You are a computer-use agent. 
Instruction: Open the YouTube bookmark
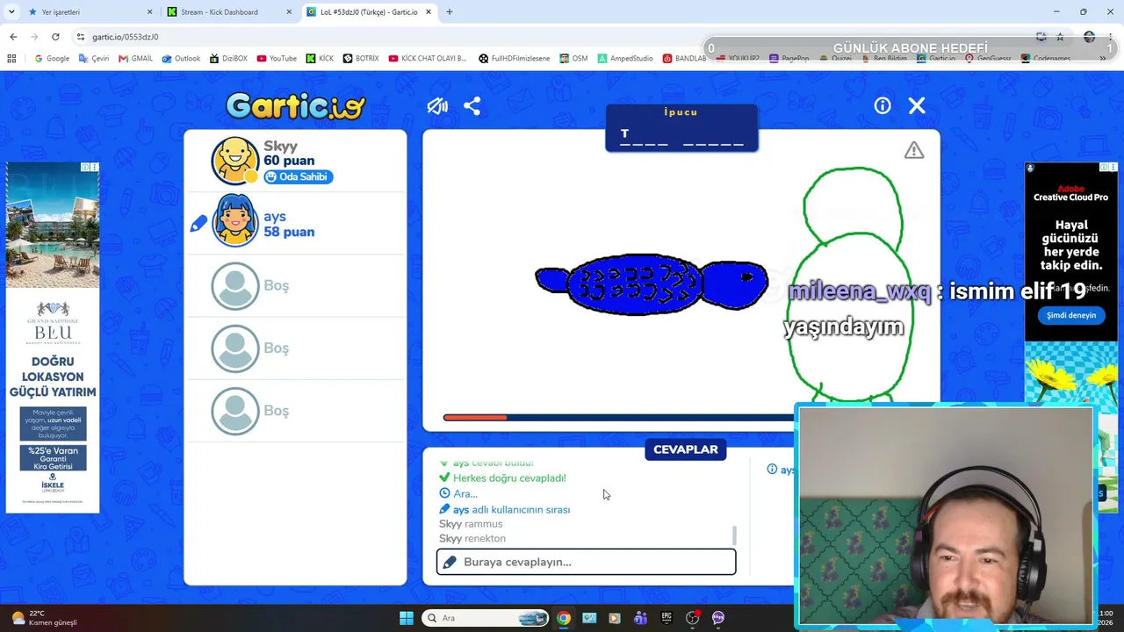coord(277,59)
